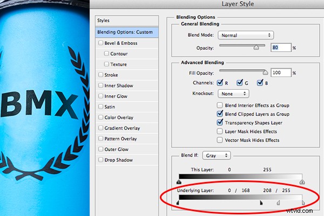Viewport: 324px width, 216px height.
Task: Enable the Drop Shadow checkbox
Action: coord(100,160)
